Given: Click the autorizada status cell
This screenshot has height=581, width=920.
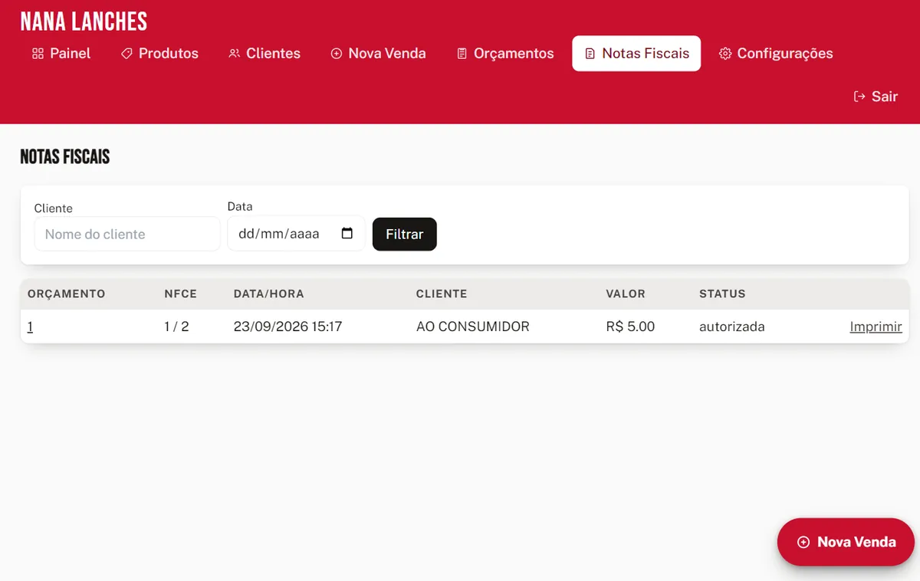Looking at the screenshot, I should [x=732, y=327].
